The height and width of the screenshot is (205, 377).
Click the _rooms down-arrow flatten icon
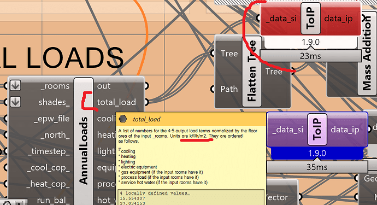(x=15, y=85)
